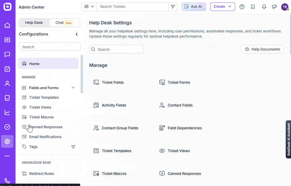Open the three-dots more menu in left rail

[7, 156]
